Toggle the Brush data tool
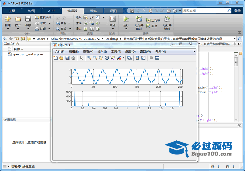Screen dimensions: 245x171 coord(119,58)
